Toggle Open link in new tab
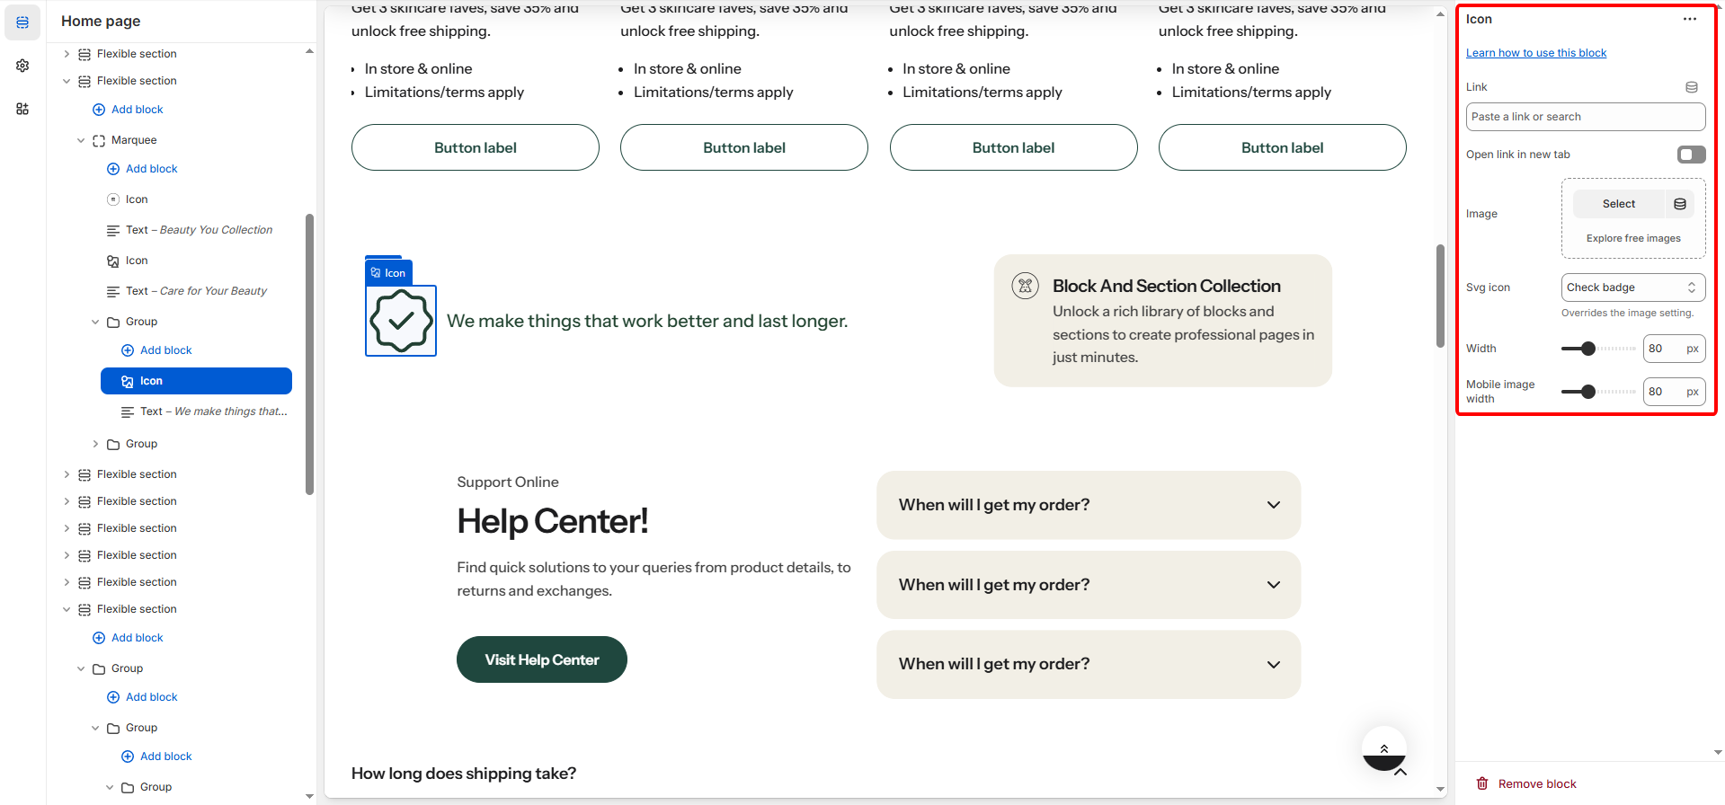The width and height of the screenshot is (1725, 805). (1691, 155)
